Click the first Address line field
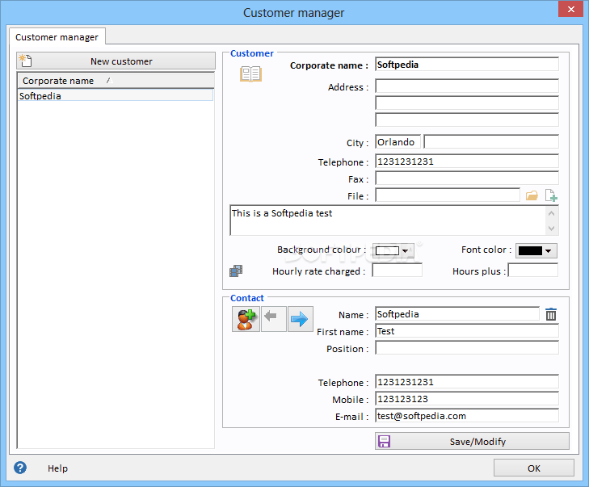 pos(467,86)
